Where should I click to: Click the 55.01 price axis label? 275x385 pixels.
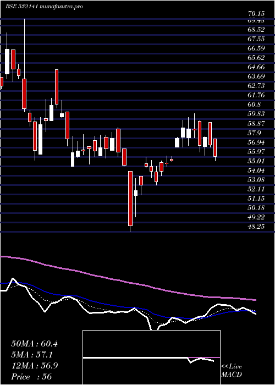click(x=256, y=161)
